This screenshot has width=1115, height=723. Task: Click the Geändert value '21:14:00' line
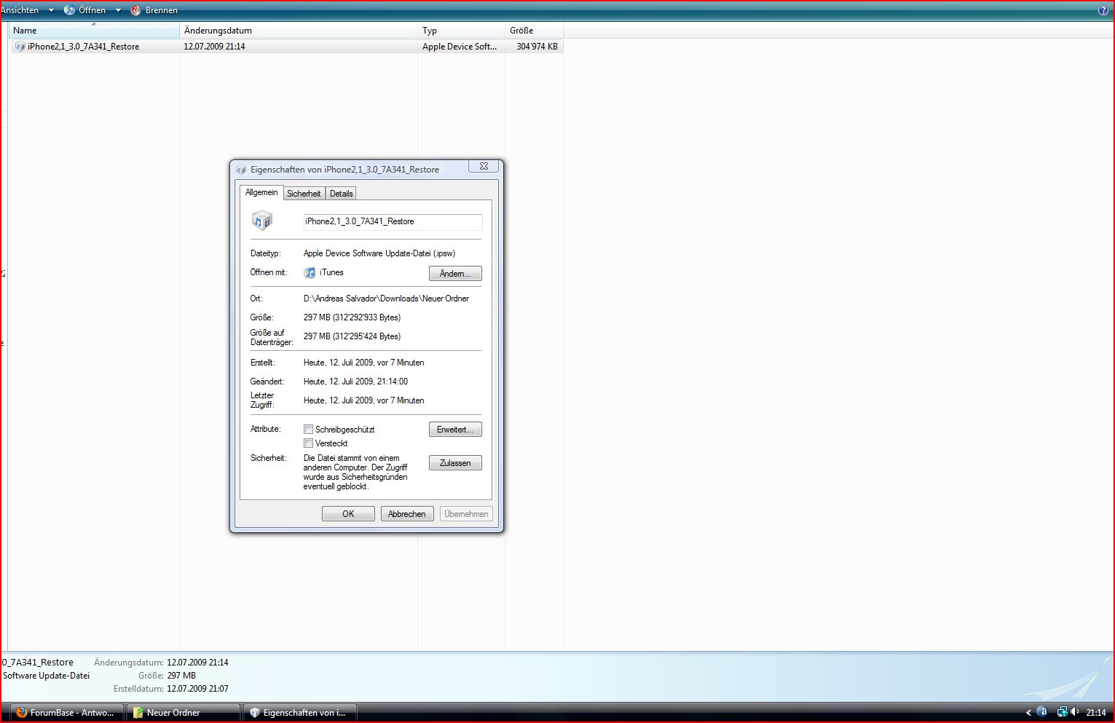(x=355, y=382)
